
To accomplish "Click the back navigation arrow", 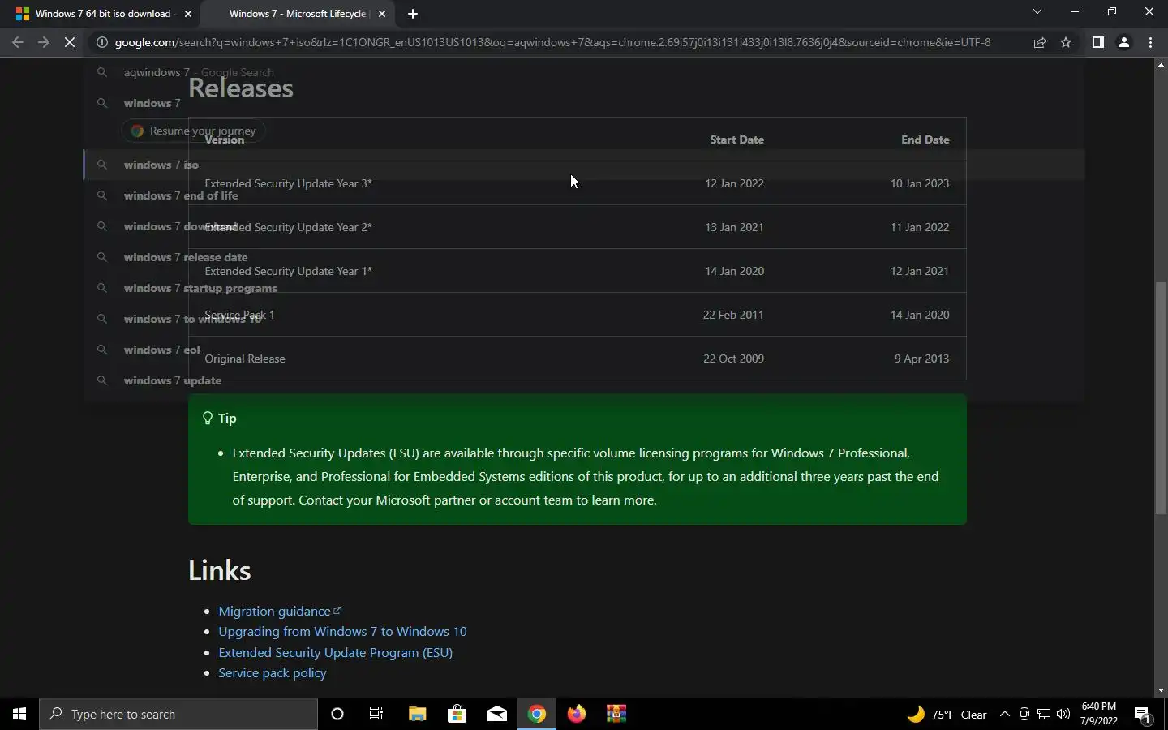I will [18, 42].
